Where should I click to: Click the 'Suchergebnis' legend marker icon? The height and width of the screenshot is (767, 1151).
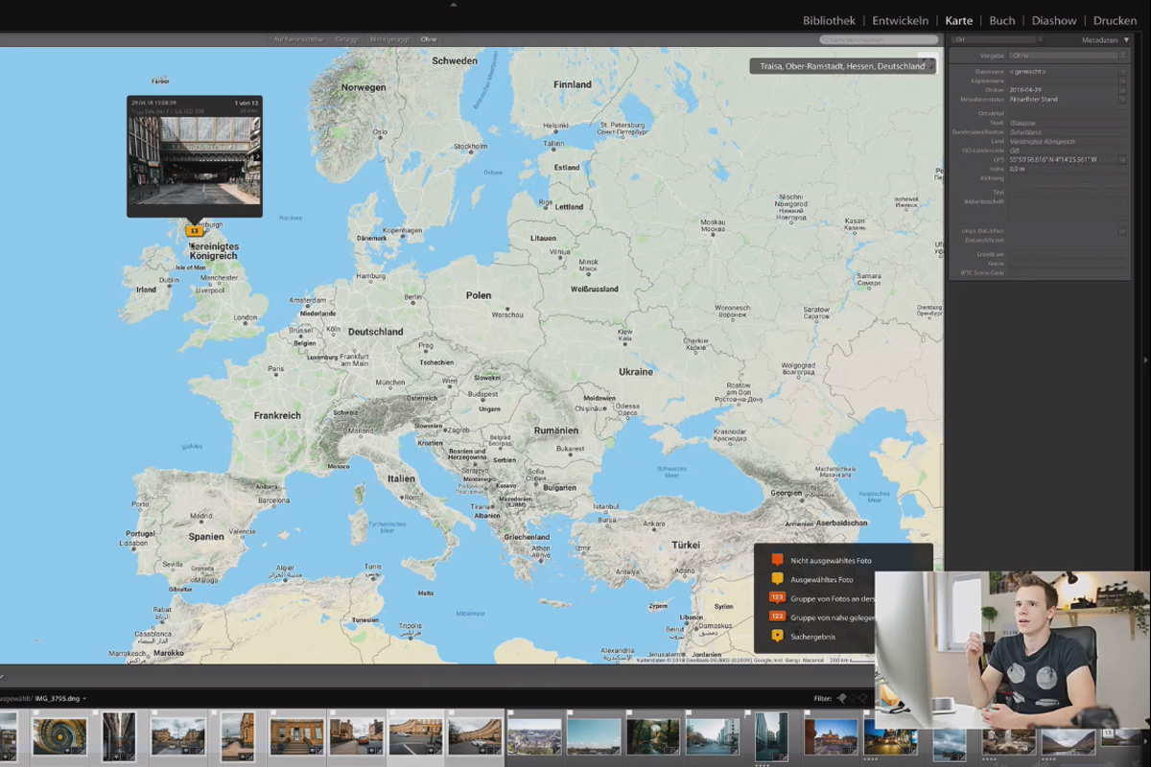click(x=777, y=636)
